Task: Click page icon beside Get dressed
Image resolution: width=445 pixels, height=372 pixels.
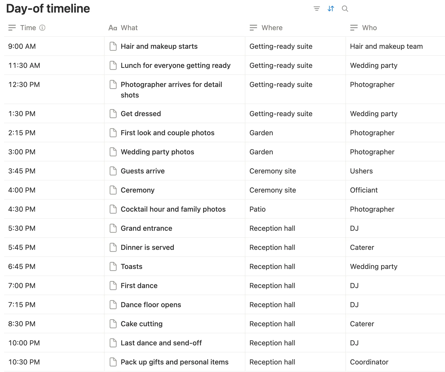Action: 113,114
